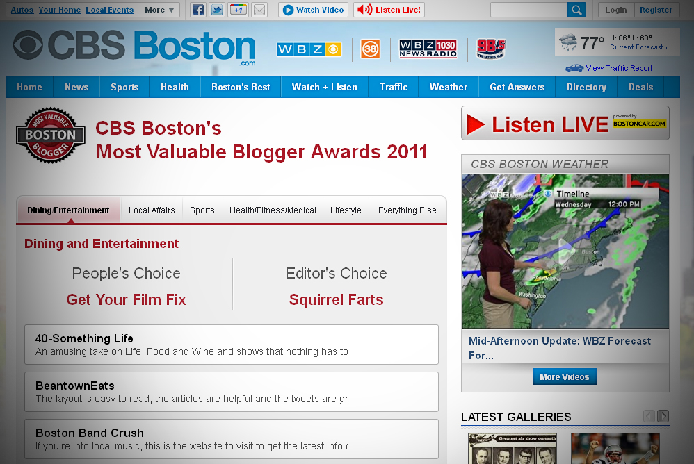The height and width of the screenshot is (464, 694).
Task: Open the TV 38 station logo
Action: tap(371, 49)
